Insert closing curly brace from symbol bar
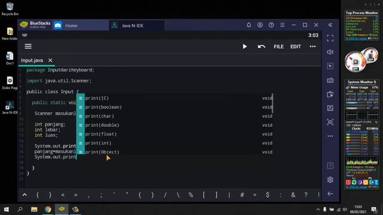This screenshot has height=215, width=383. coord(50,195)
